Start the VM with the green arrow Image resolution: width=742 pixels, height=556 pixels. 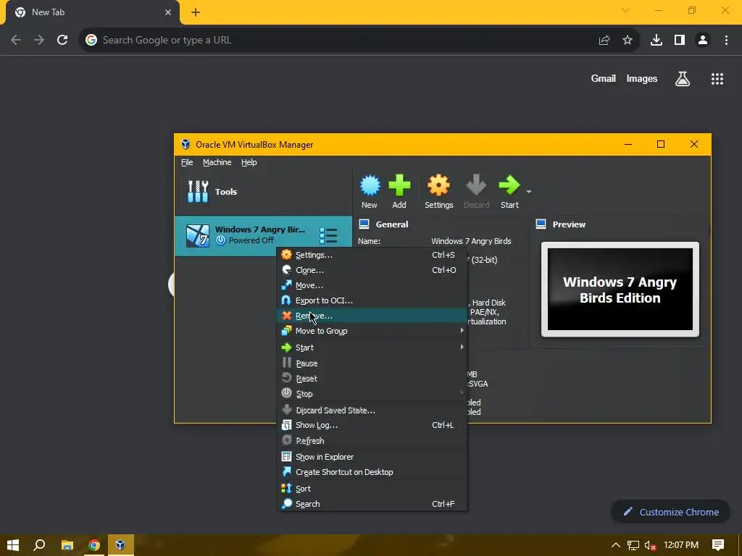[509, 191]
